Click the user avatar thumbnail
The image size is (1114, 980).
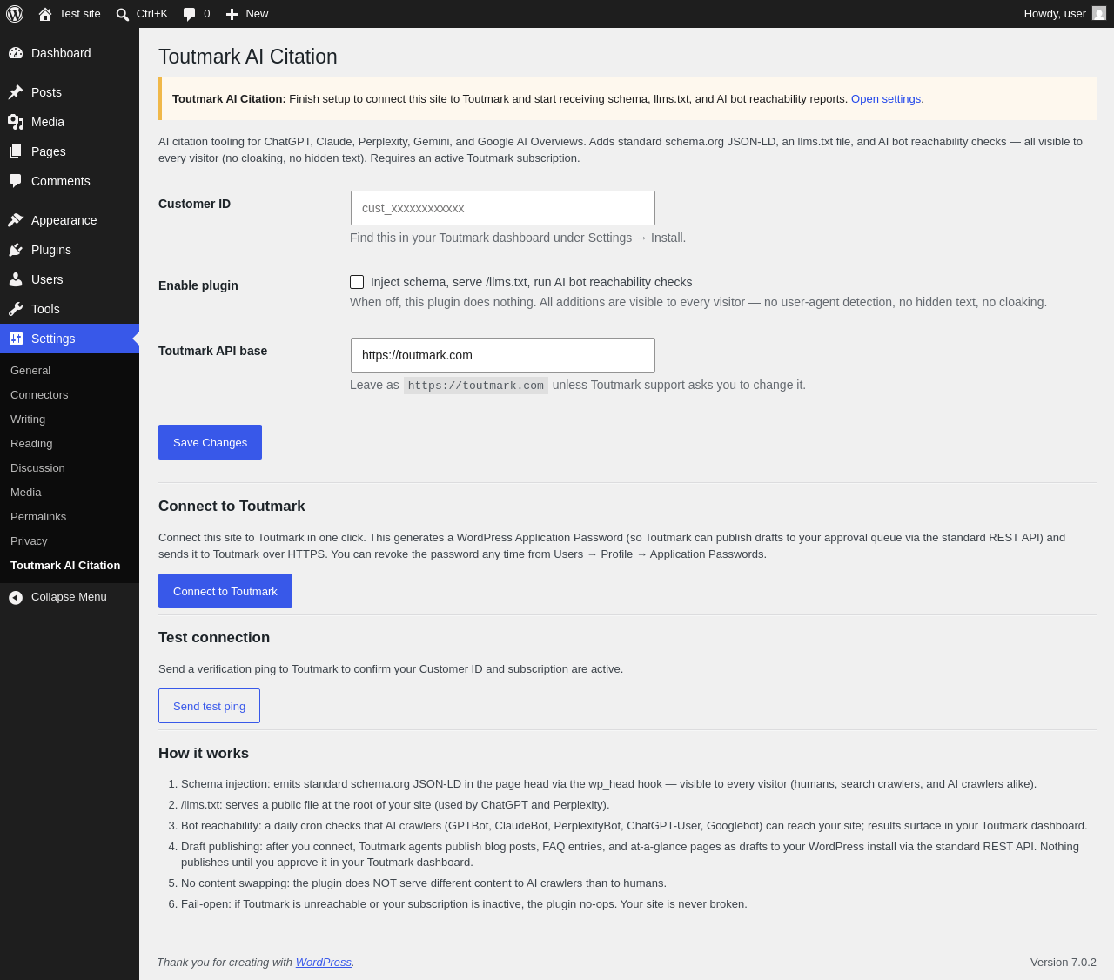click(x=1099, y=14)
